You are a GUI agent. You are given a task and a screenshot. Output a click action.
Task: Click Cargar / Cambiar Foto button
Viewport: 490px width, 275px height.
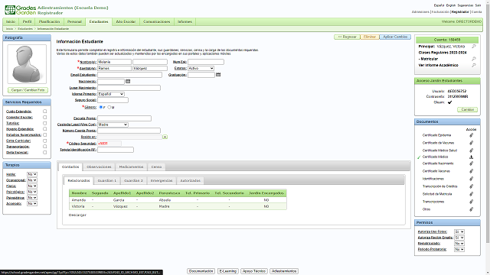tap(28, 90)
